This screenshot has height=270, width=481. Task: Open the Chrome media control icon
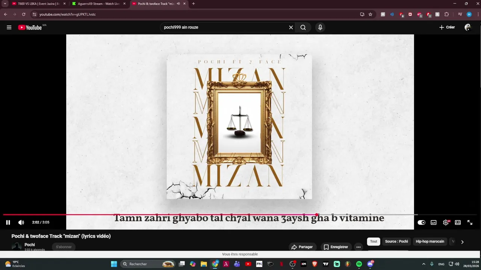pyautogui.click(x=460, y=14)
